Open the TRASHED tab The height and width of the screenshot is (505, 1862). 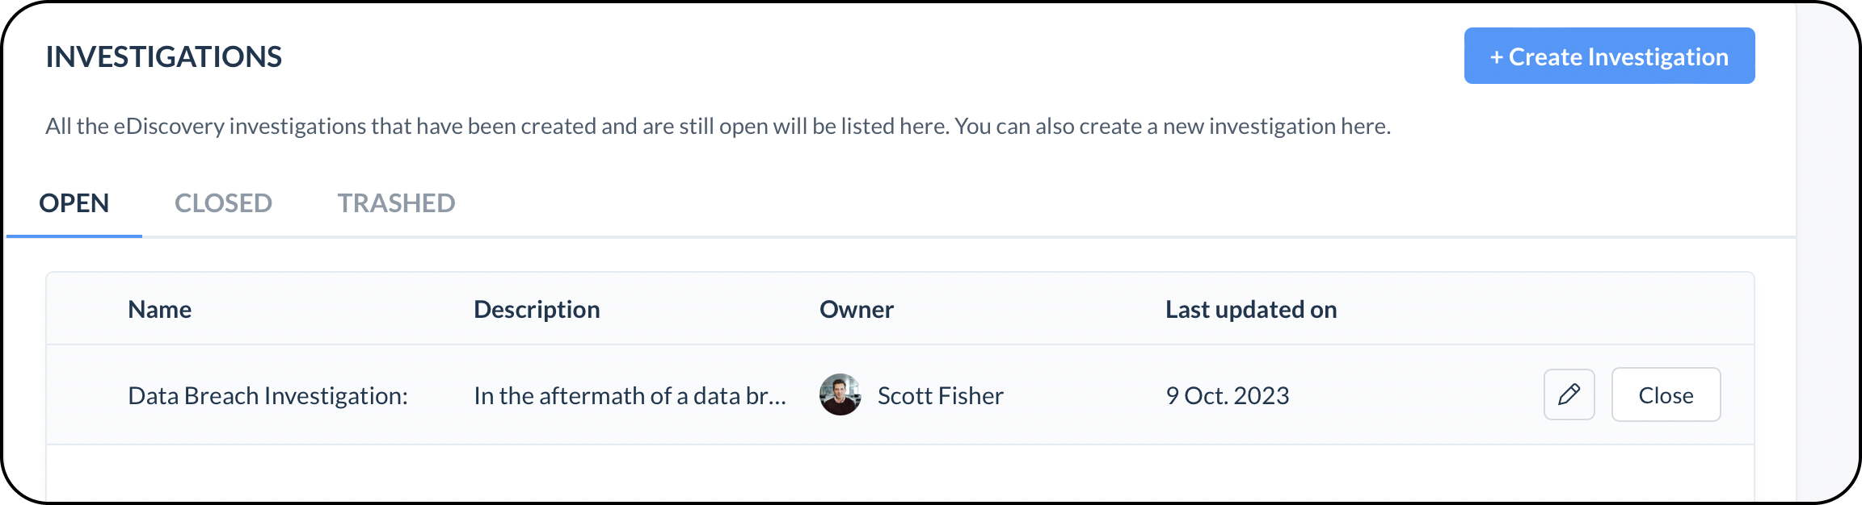[x=396, y=203]
